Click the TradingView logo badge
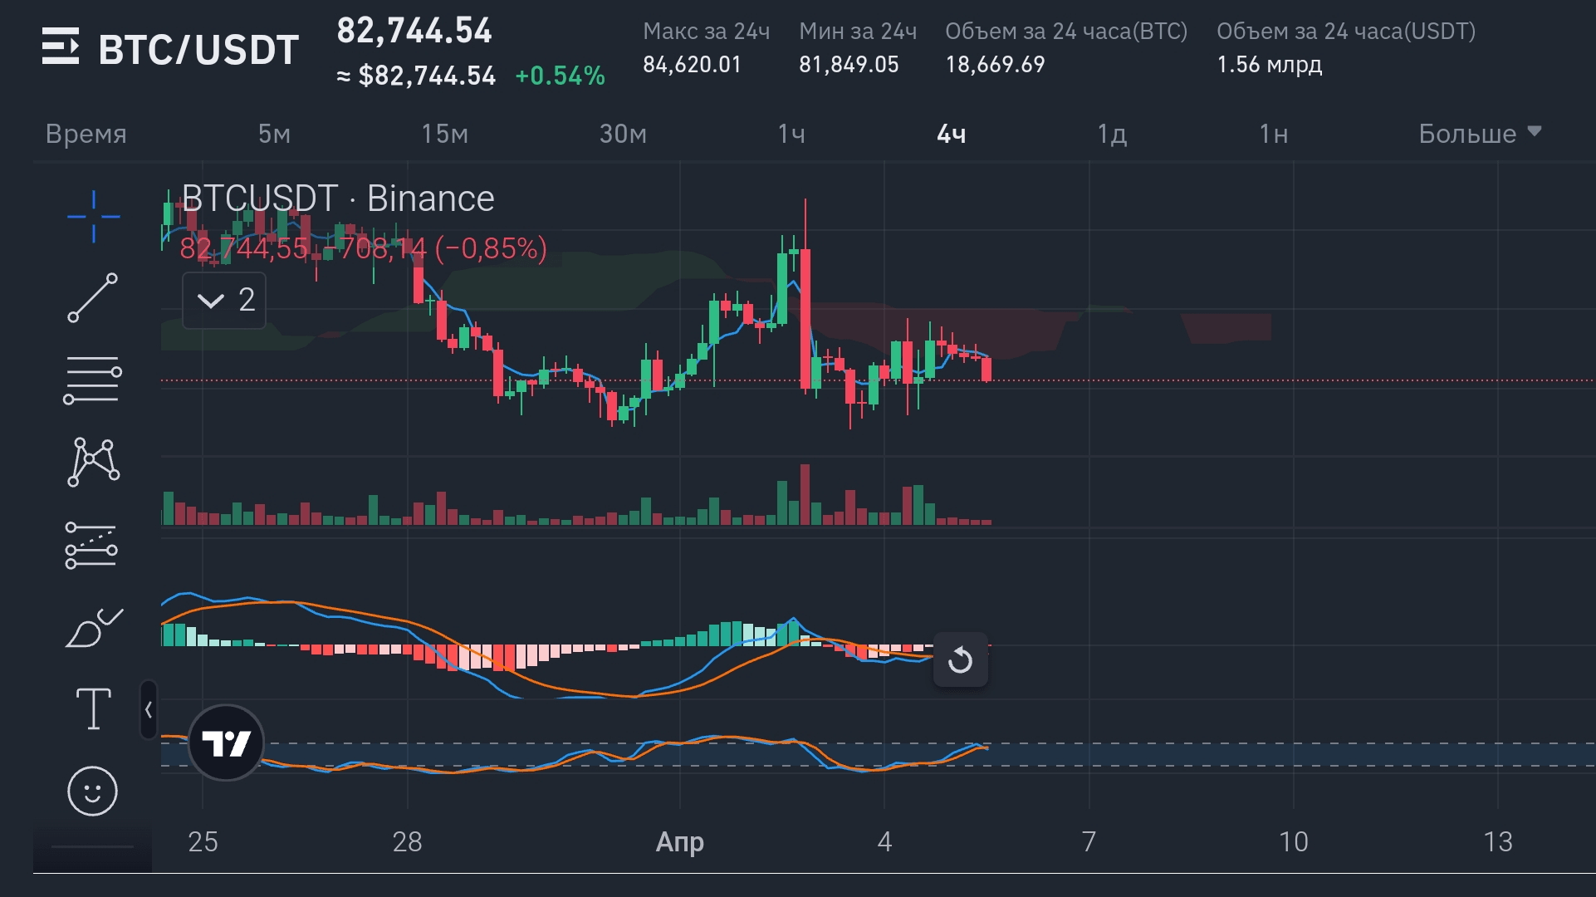 click(226, 743)
